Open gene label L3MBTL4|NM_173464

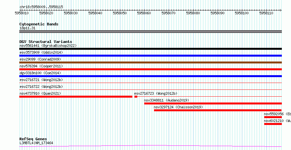click(x=36, y=143)
